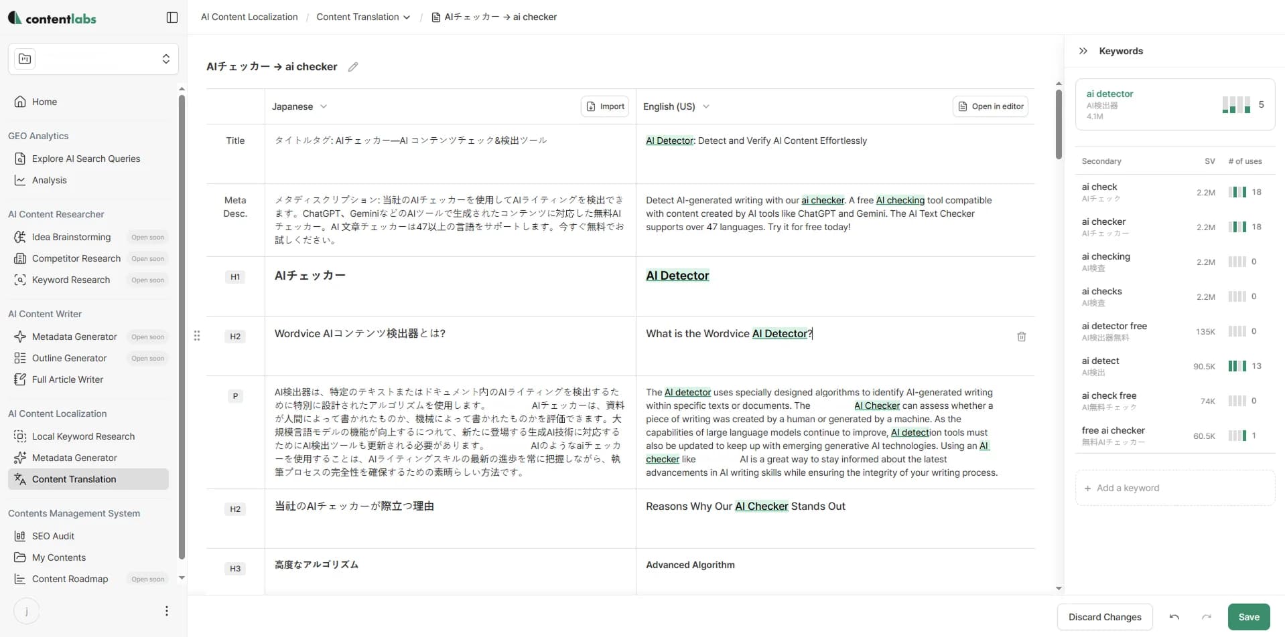The width and height of the screenshot is (1285, 637).
Task: Undo the last change
Action: 1174,616
